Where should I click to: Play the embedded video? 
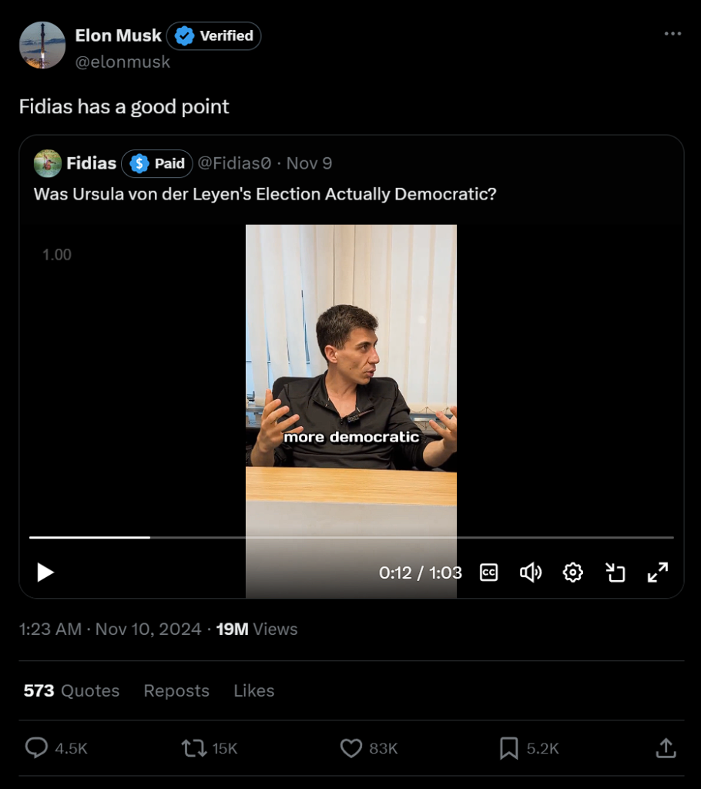click(x=45, y=572)
